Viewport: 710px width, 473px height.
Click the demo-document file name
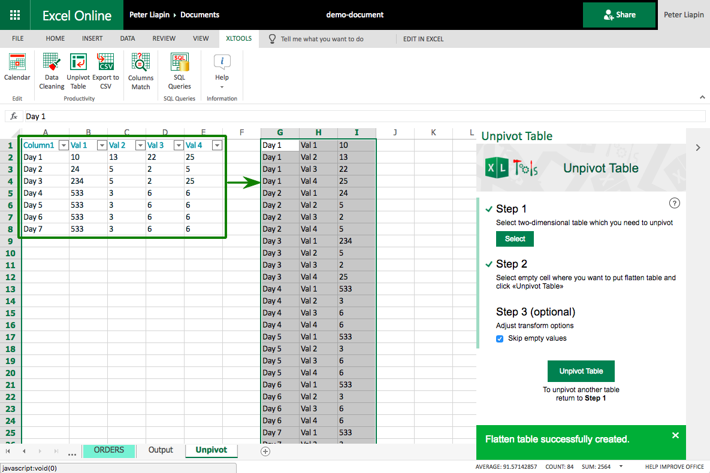coord(355,15)
